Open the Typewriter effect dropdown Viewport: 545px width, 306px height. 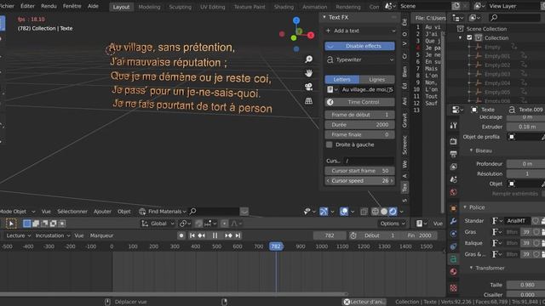coord(359,59)
